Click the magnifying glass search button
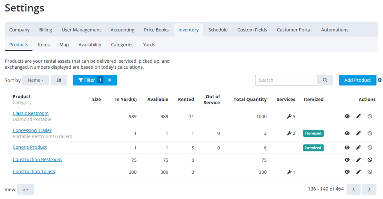This screenshot has width=383, height=199. [325, 80]
